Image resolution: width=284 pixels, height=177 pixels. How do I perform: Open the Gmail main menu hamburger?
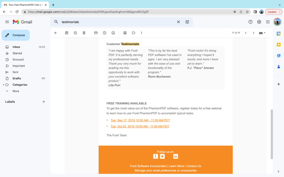(x=7, y=22)
